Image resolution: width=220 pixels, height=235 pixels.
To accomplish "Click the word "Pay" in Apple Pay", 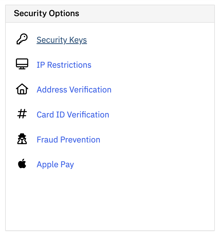I will pos(67,165).
